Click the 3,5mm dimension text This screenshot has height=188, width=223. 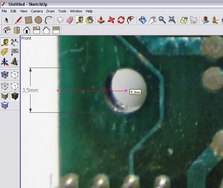pyautogui.click(x=30, y=90)
